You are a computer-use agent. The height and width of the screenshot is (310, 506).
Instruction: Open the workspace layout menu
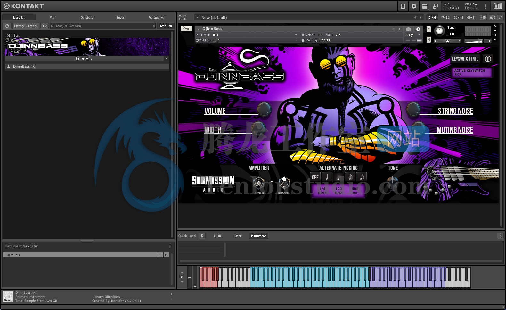[x=425, y=6]
